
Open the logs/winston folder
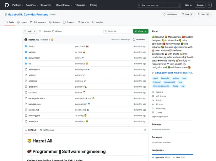[x=34, y=58]
